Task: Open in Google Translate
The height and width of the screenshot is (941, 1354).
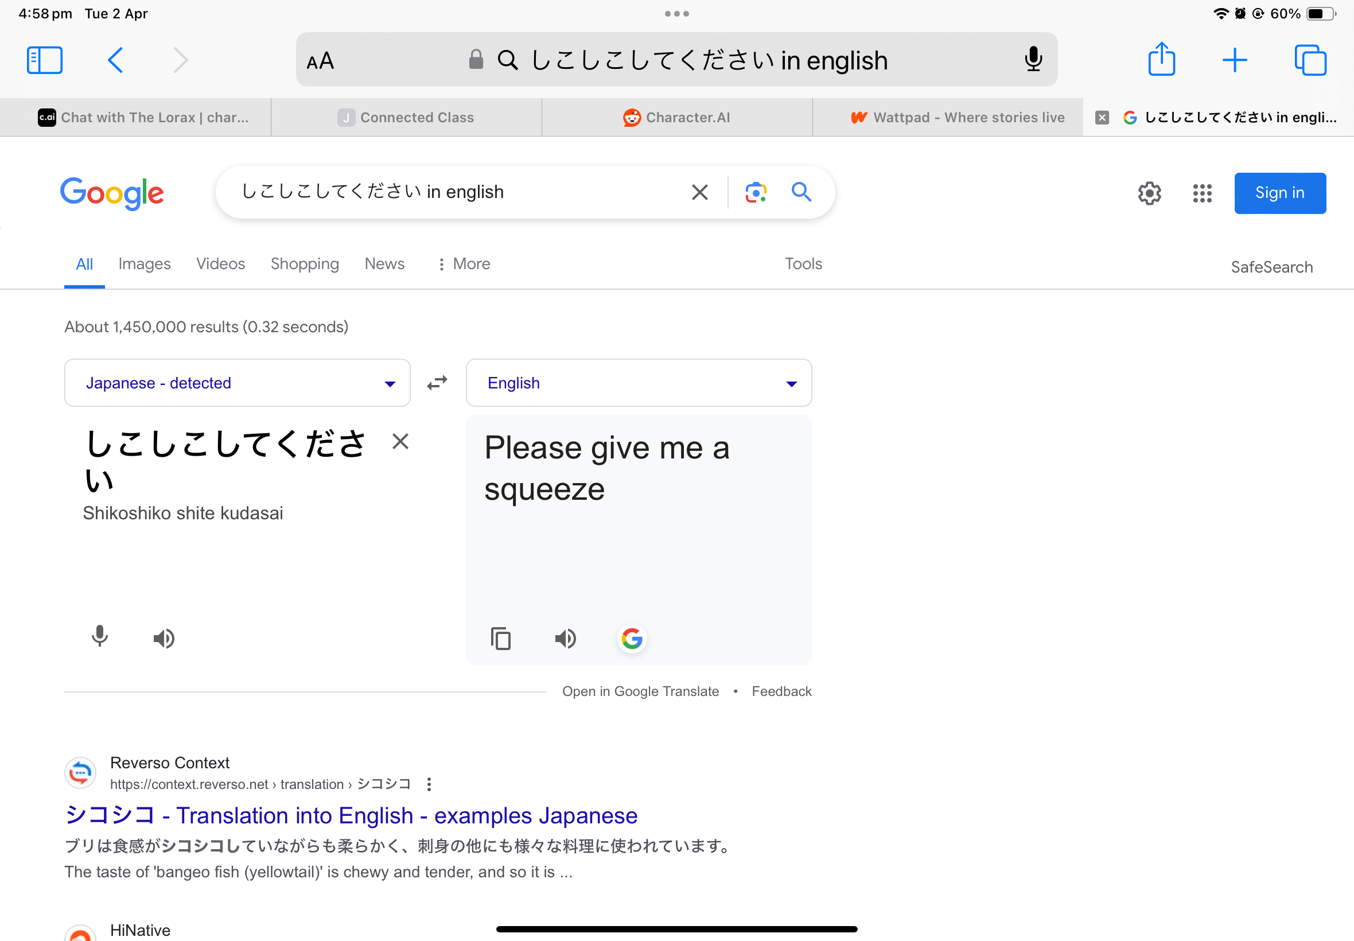Action: (x=640, y=690)
